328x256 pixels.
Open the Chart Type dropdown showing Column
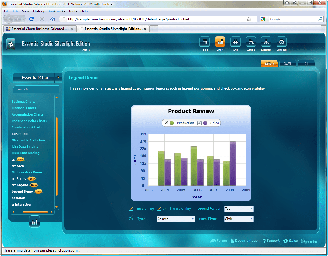pos(176,219)
